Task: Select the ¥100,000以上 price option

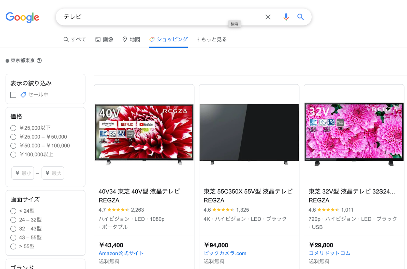Action: coord(13,155)
